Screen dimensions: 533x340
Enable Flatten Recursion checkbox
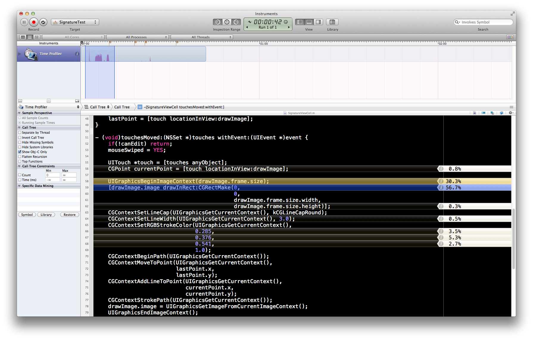point(20,157)
